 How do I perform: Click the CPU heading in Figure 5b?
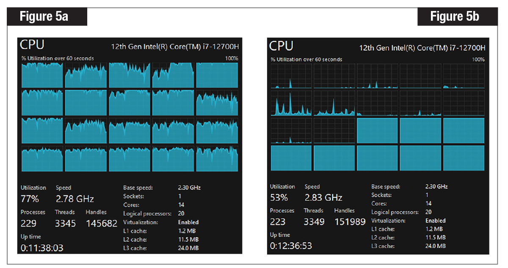pyautogui.click(x=280, y=46)
